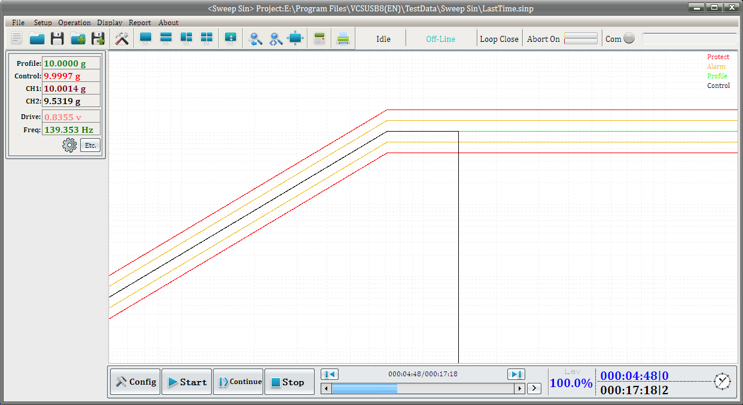Open the Etc. options in channel panel
743x405 pixels.
click(x=90, y=145)
